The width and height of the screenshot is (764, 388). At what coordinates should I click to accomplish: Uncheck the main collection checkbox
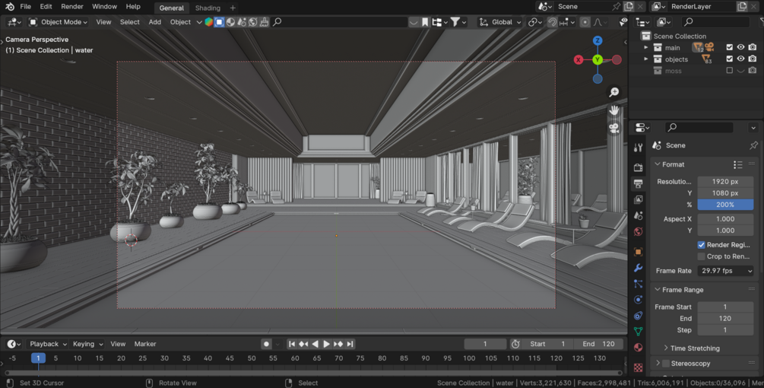[729, 47]
